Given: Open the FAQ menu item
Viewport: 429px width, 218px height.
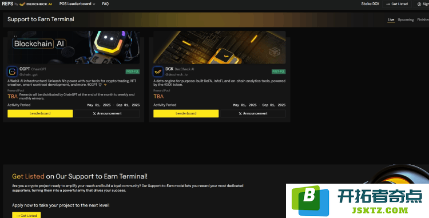Looking at the screenshot, I should click(x=105, y=4).
